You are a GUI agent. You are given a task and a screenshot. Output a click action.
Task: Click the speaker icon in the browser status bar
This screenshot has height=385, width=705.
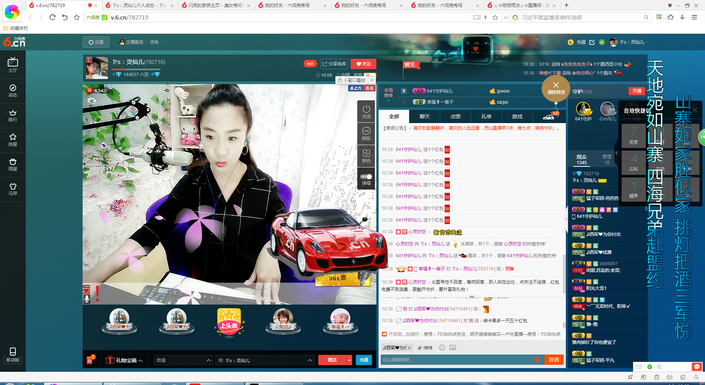pyautogui.click(x=669, y=377)
